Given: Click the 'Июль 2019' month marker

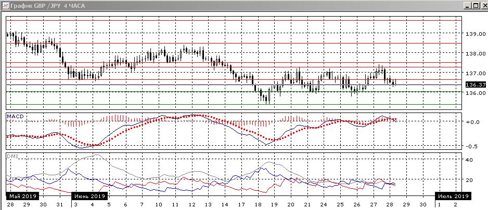Looking at the screenshot, I should click(453, 196).
